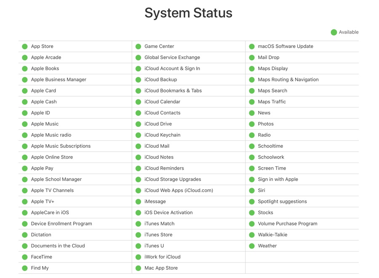Click the Mac App Store entry
The height and width of the screenshot is (278, 379).
(x=189, y=268)
